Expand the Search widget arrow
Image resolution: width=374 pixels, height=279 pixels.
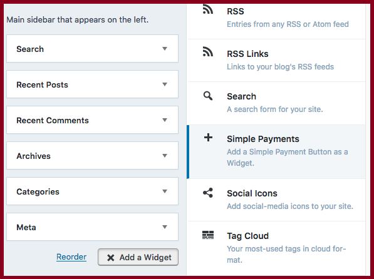[x=165, y=49]
